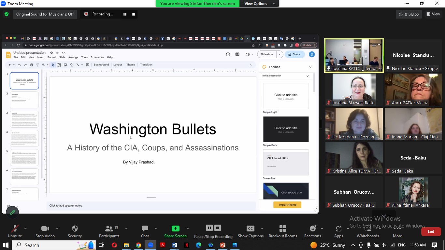445x250 pixels.
Task: Click the Insert image icon
Action: click(65, 65)
